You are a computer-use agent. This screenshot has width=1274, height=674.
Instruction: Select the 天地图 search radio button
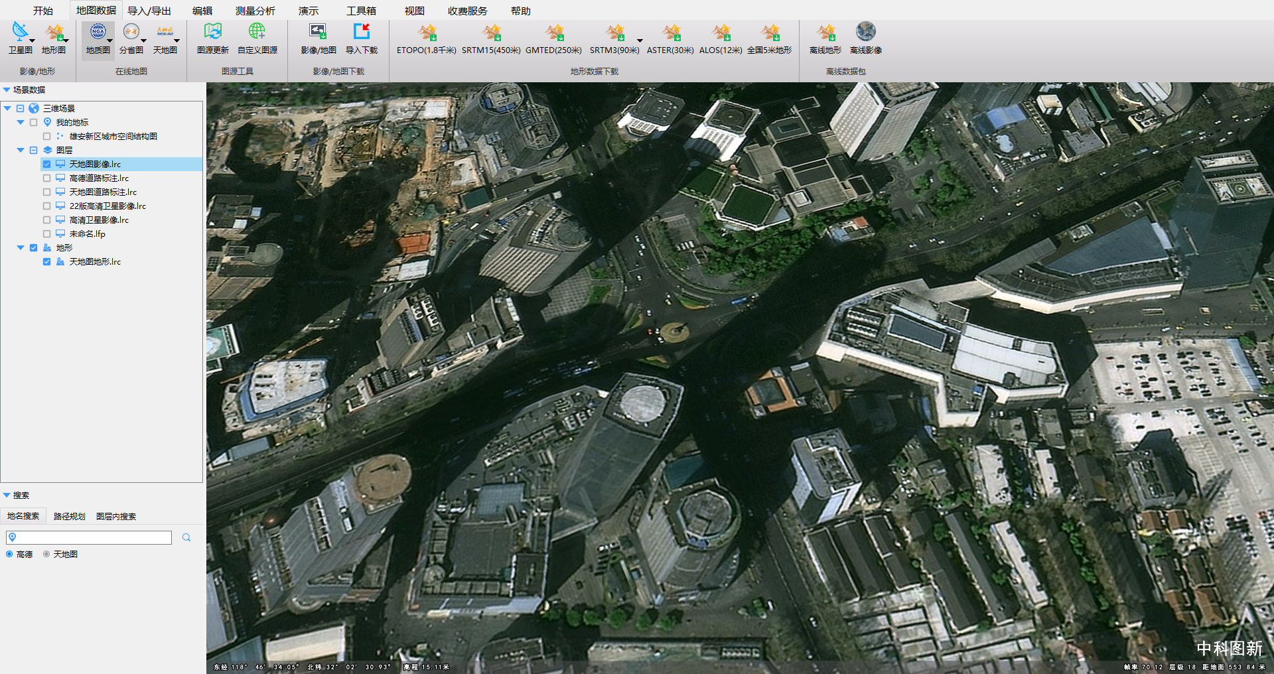point(46,554)
